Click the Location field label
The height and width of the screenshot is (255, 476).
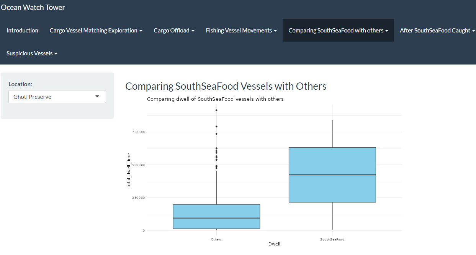20,84
